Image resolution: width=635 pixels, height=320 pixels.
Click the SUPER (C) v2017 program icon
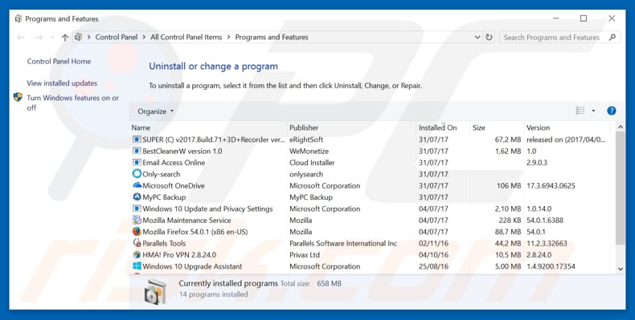(x=137, y=140)
